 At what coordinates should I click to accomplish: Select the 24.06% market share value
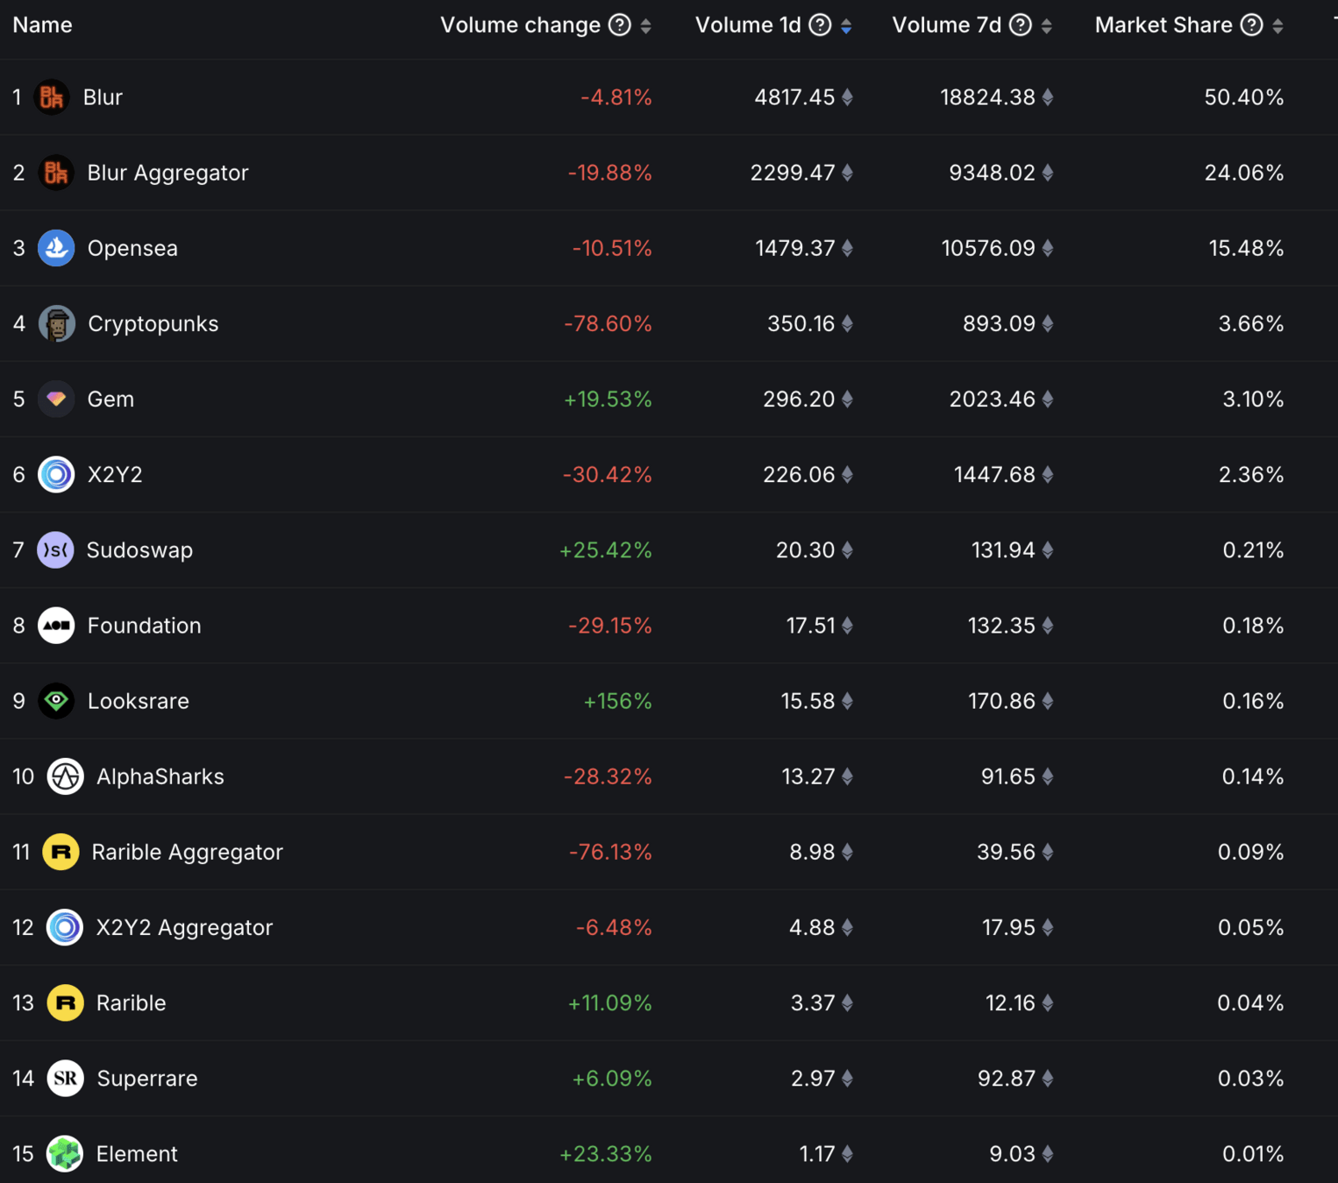[x=1243, y=173]
